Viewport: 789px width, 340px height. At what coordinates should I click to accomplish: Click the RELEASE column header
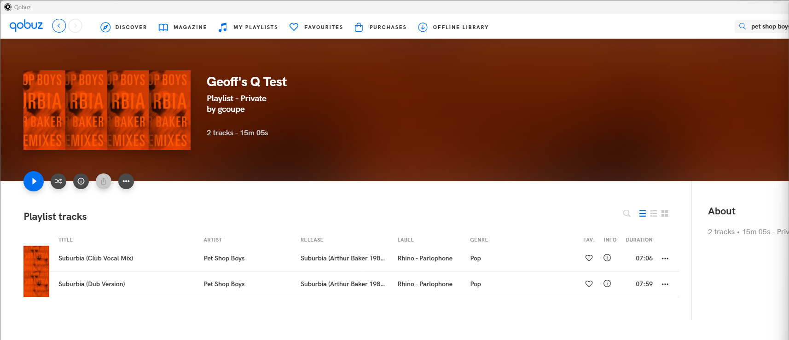pos(312,240)
